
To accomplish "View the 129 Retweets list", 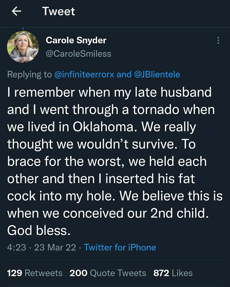I will pos(35,273).
